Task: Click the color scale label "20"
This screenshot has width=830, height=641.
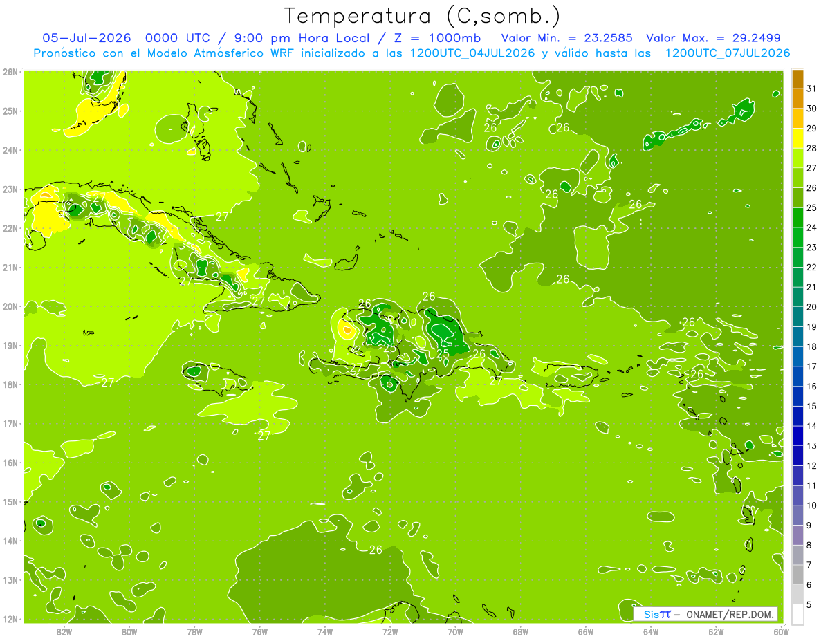Action: (x=811, y=307)
